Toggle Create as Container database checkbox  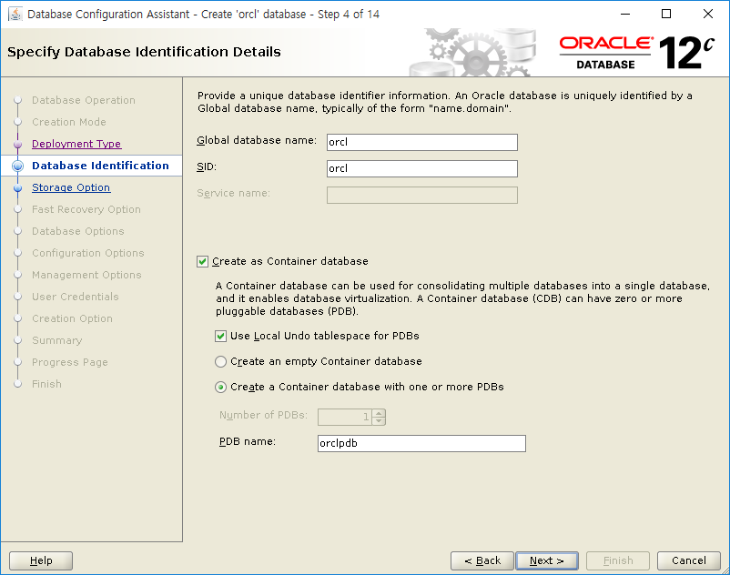pos(202,261)
